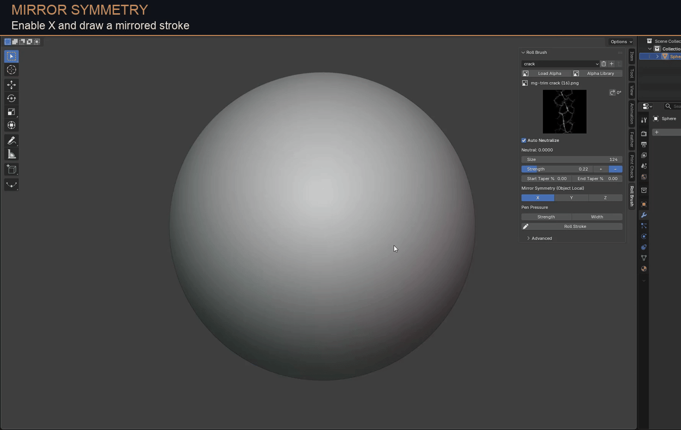681x430 pixels.
Task: Click the Load Alpha button
Action: (x=546, y=73)
